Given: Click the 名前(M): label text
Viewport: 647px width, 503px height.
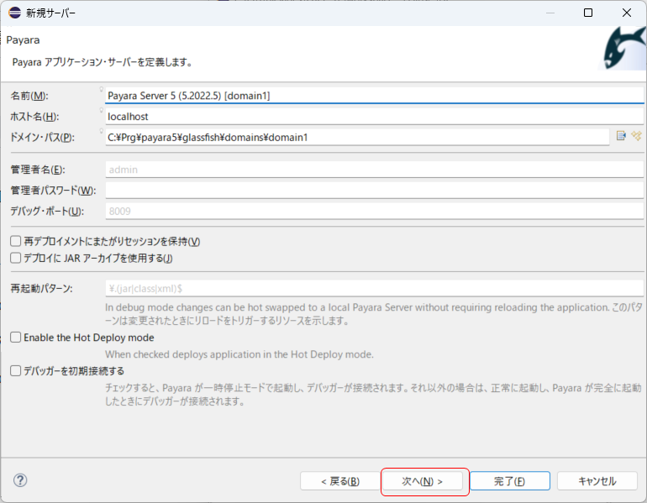Looking at the screenshot, I should pyautogui.click(x=29, y=96).
